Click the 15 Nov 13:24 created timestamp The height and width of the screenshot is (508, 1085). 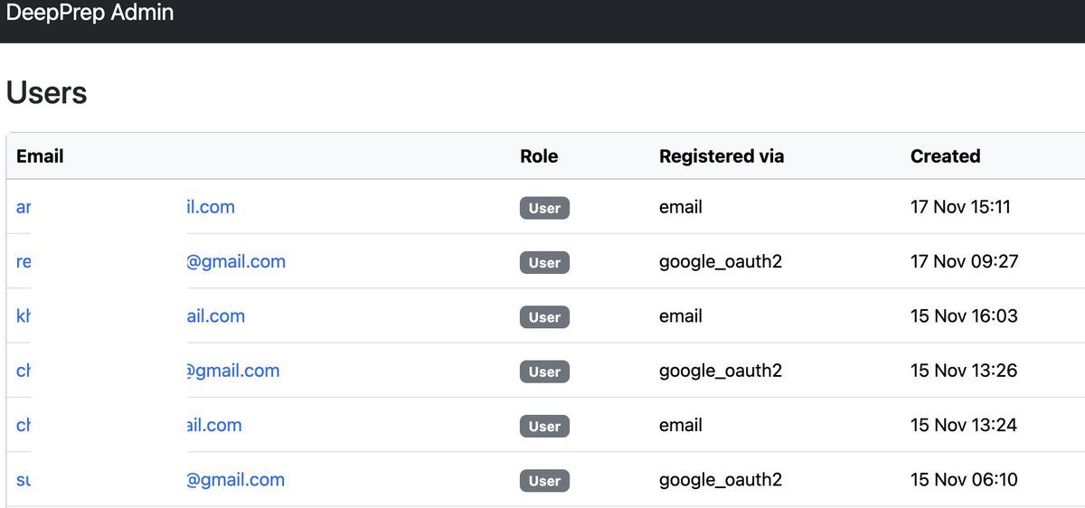(x=963, y=425)
